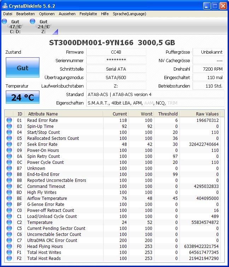
Task: Open the Optionen menu
Action: tap(47, 14)
